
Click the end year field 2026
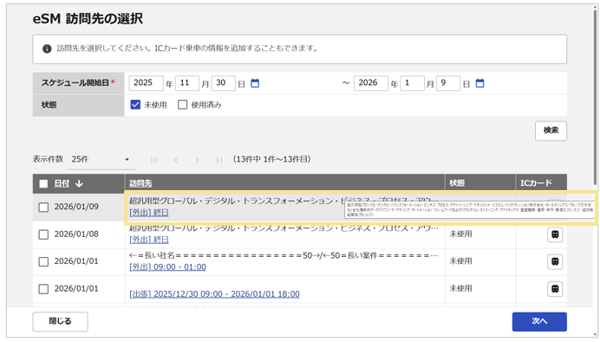[371, 83]
